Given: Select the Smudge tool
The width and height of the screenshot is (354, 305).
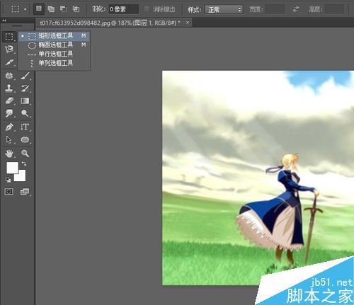Looking at the screenshot, I should point(9,113).
